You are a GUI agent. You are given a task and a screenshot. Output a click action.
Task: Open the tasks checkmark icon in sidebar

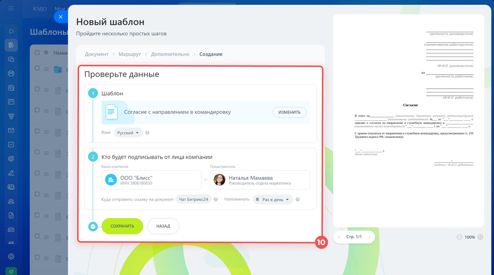pyautogui.click(x=11, y=144)
